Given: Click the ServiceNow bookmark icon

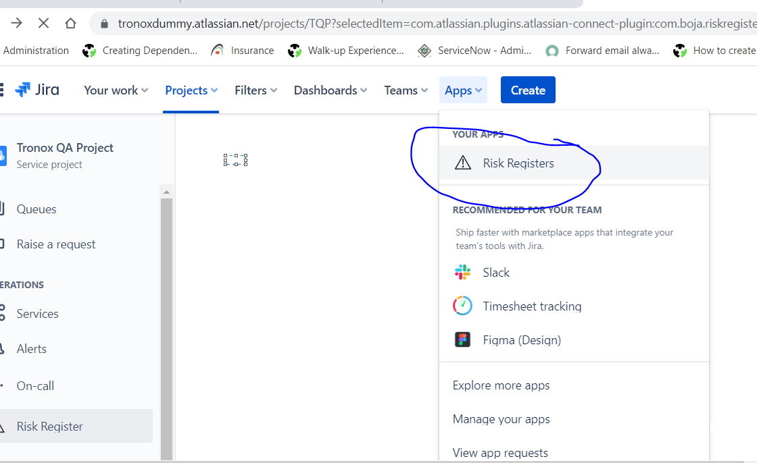Looking at the screenshot, I should coord(424,50).
